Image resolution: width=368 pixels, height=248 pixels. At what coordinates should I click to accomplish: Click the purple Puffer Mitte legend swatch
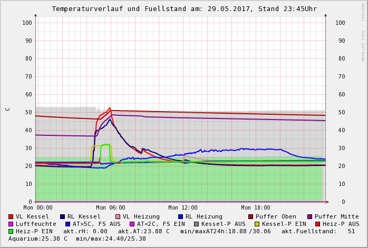pos(309,216)
